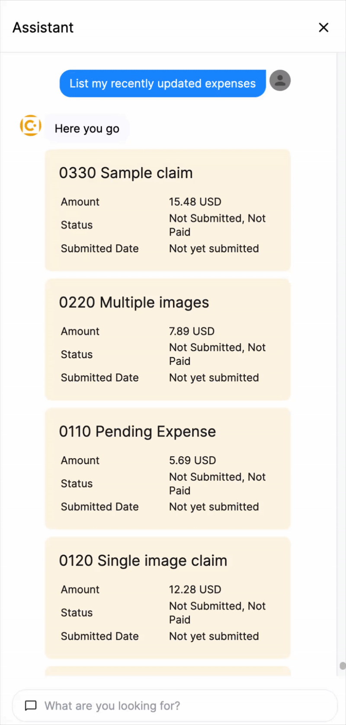Viewport: 346px width, 725px height.
Task: Click the 15.48 USD amount value
Action: coord(195,202)
